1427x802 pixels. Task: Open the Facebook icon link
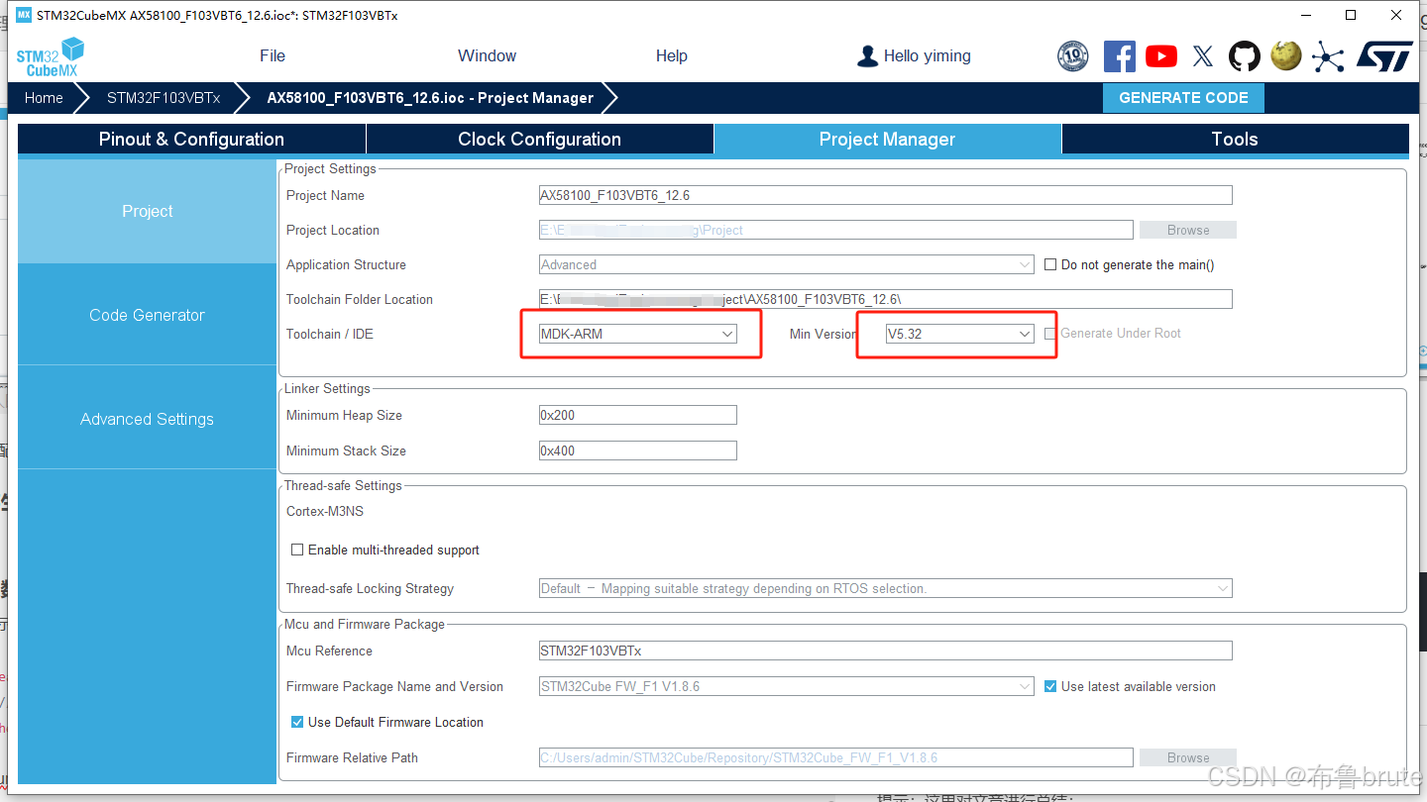(x=1119, y=56)
